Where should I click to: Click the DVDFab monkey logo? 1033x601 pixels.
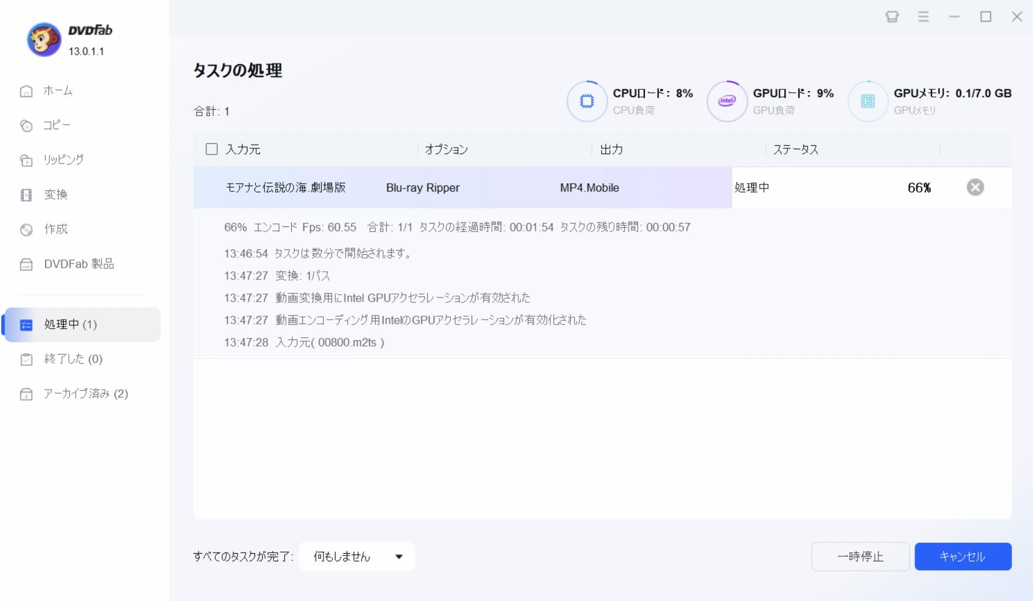(44, 40)
